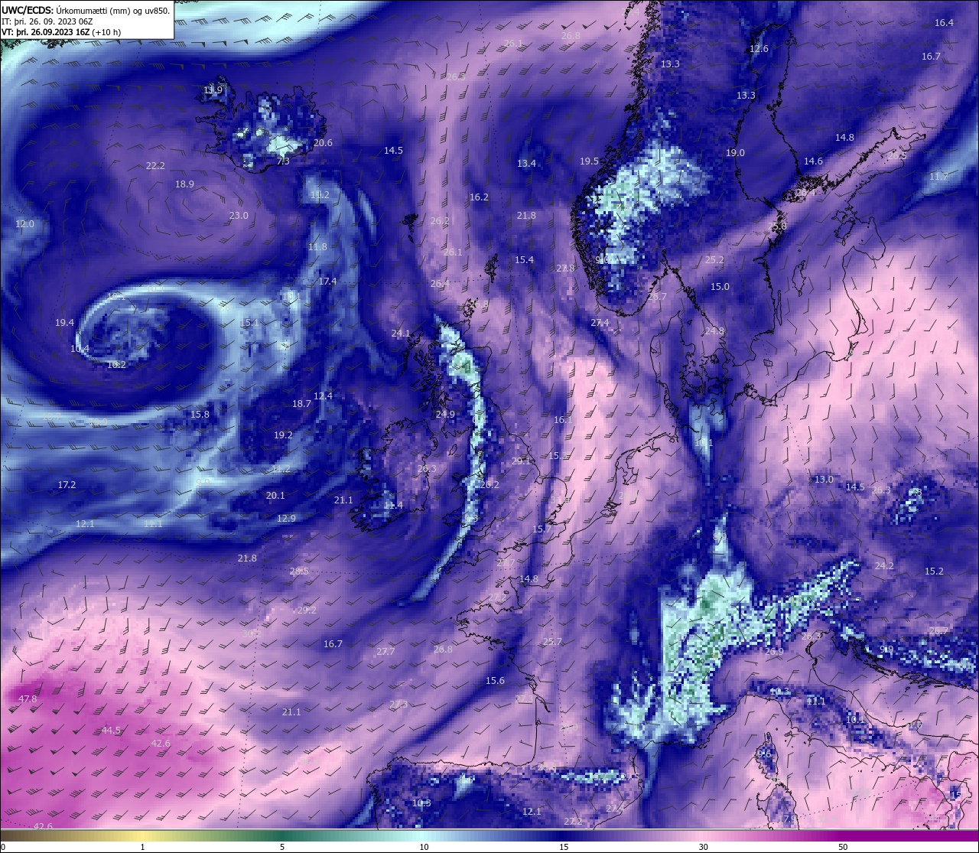Click the map value 12.4
979x853 pixels.
pos(323,396)
